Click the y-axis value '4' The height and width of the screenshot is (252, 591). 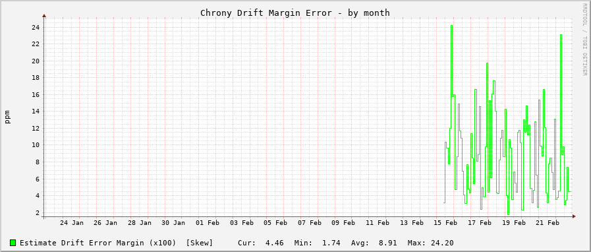[x=38, y=195]
